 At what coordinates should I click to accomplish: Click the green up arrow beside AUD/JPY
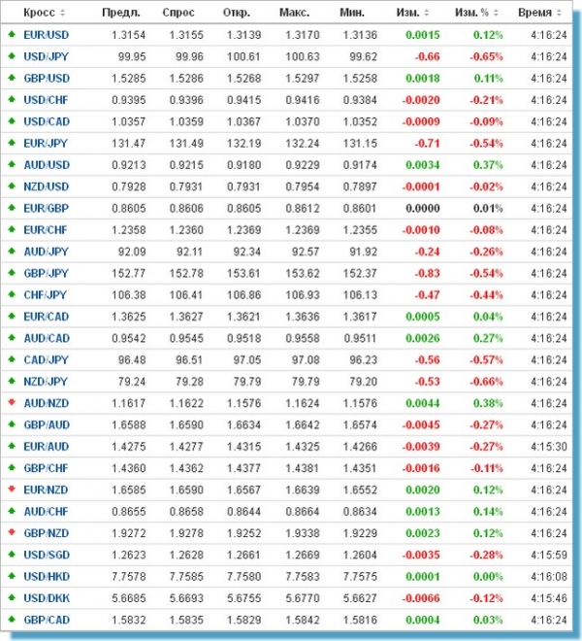tap(12, 251)
